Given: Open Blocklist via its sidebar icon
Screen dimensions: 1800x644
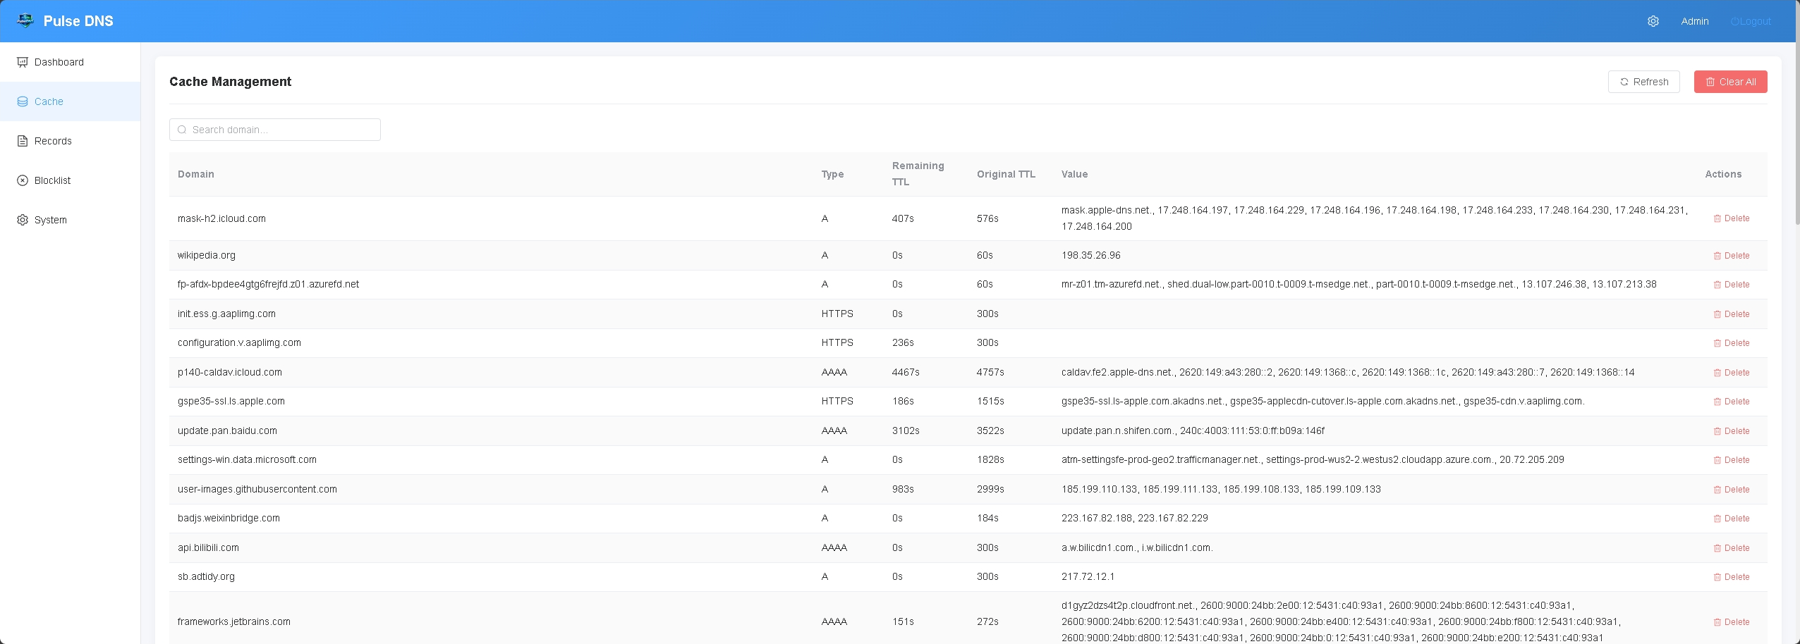Looking at the screenshot, I should [x=22, y=180].
